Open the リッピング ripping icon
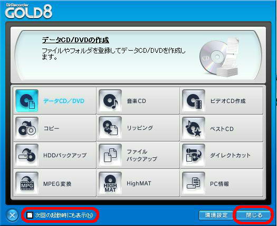The image size is (277, 226). [110, 128]
